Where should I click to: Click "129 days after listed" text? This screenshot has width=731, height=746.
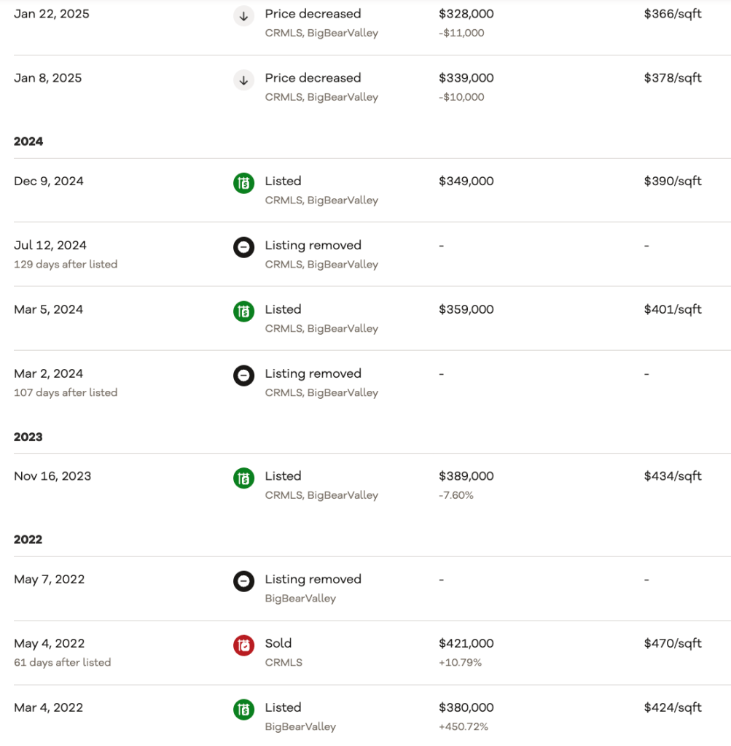[66, 265]
